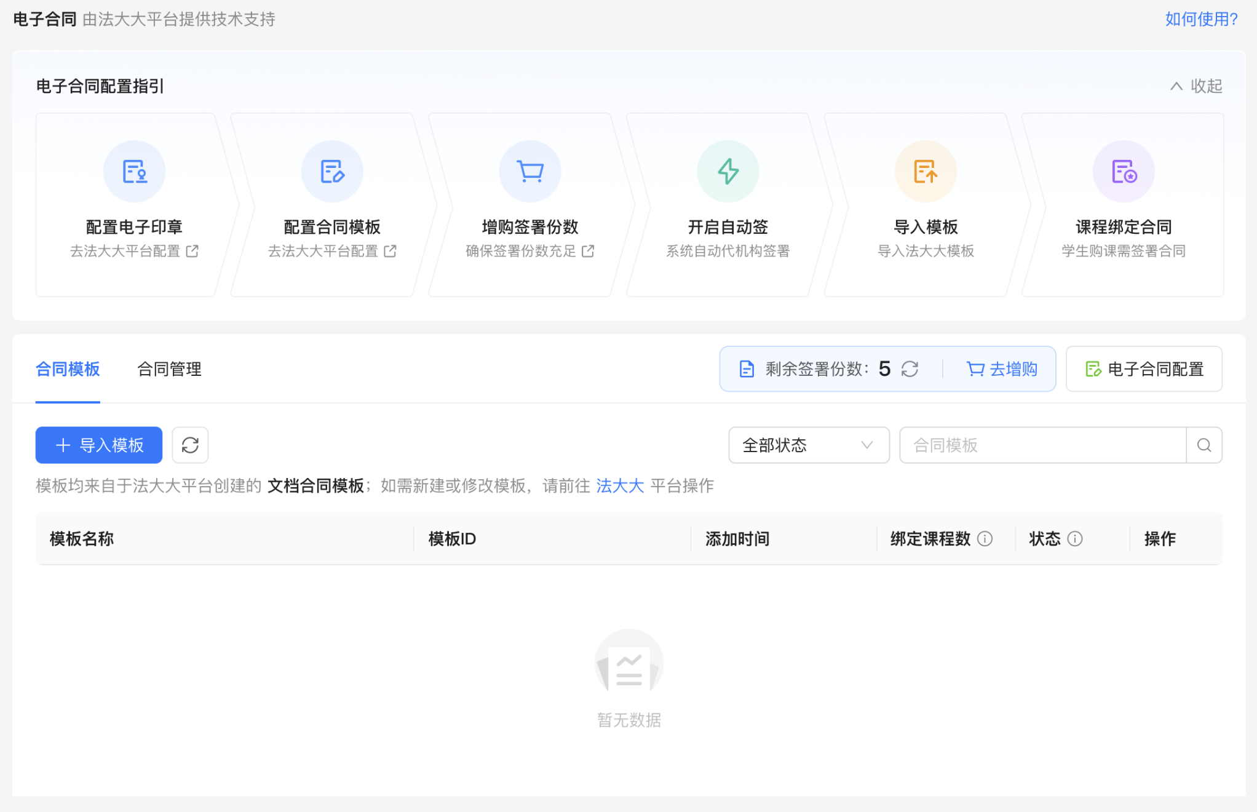Click info icon next to 状态

[1074, 539]
